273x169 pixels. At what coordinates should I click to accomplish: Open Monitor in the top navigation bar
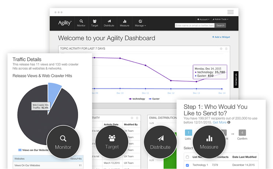[81, 23]
